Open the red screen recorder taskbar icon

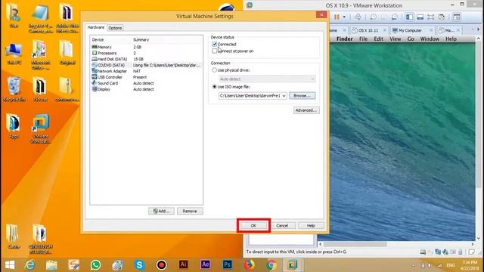tap(161, 265)
